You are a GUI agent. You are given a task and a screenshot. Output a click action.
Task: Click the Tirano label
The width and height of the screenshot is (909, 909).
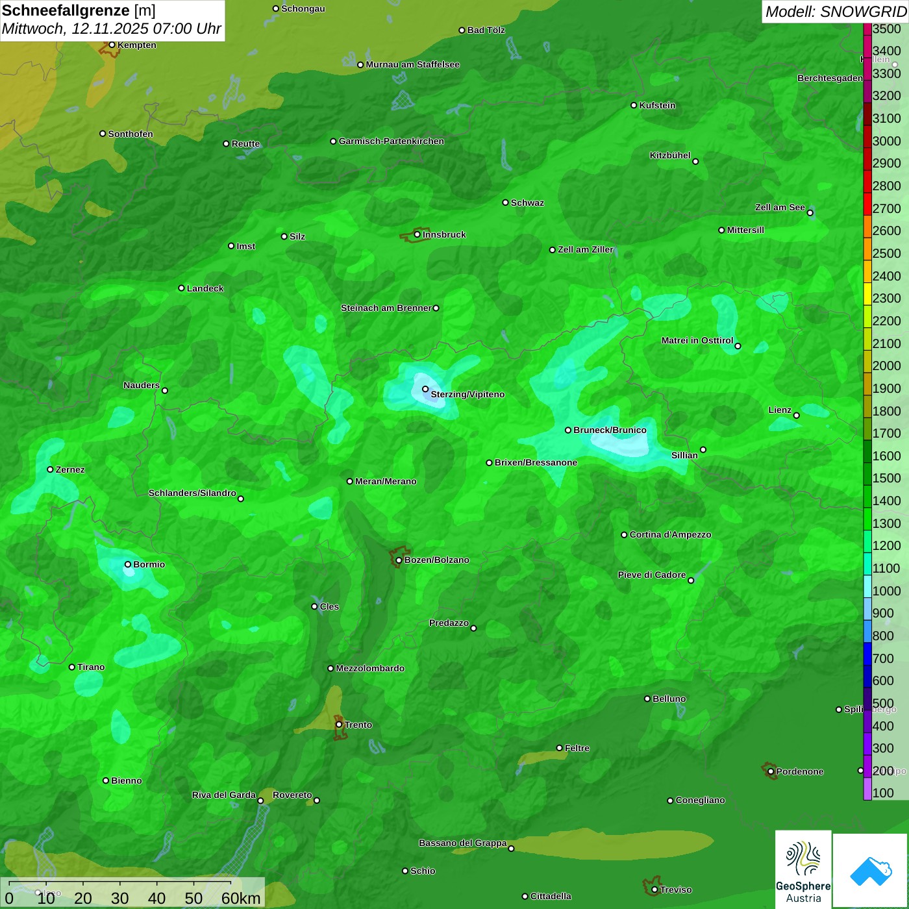91,667
